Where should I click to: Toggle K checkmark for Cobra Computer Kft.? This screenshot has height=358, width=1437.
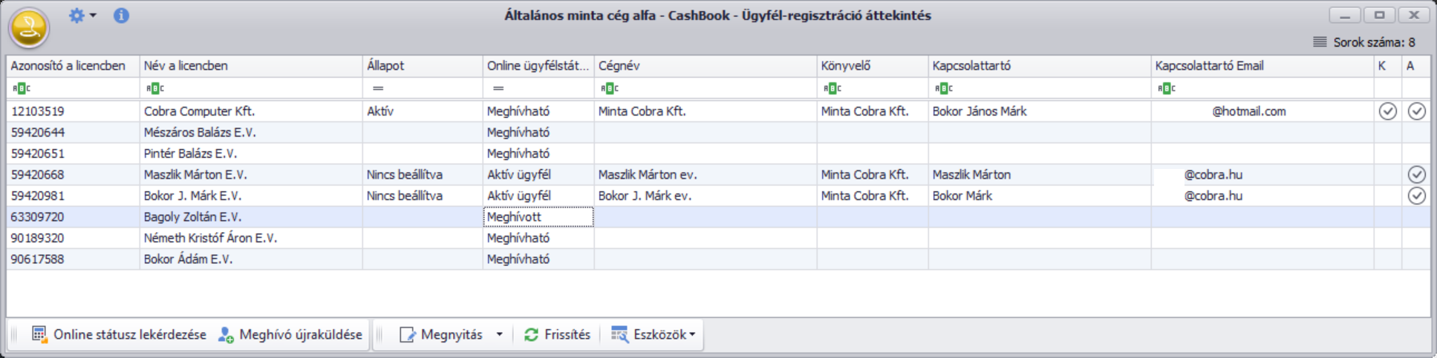(1387, 111)
